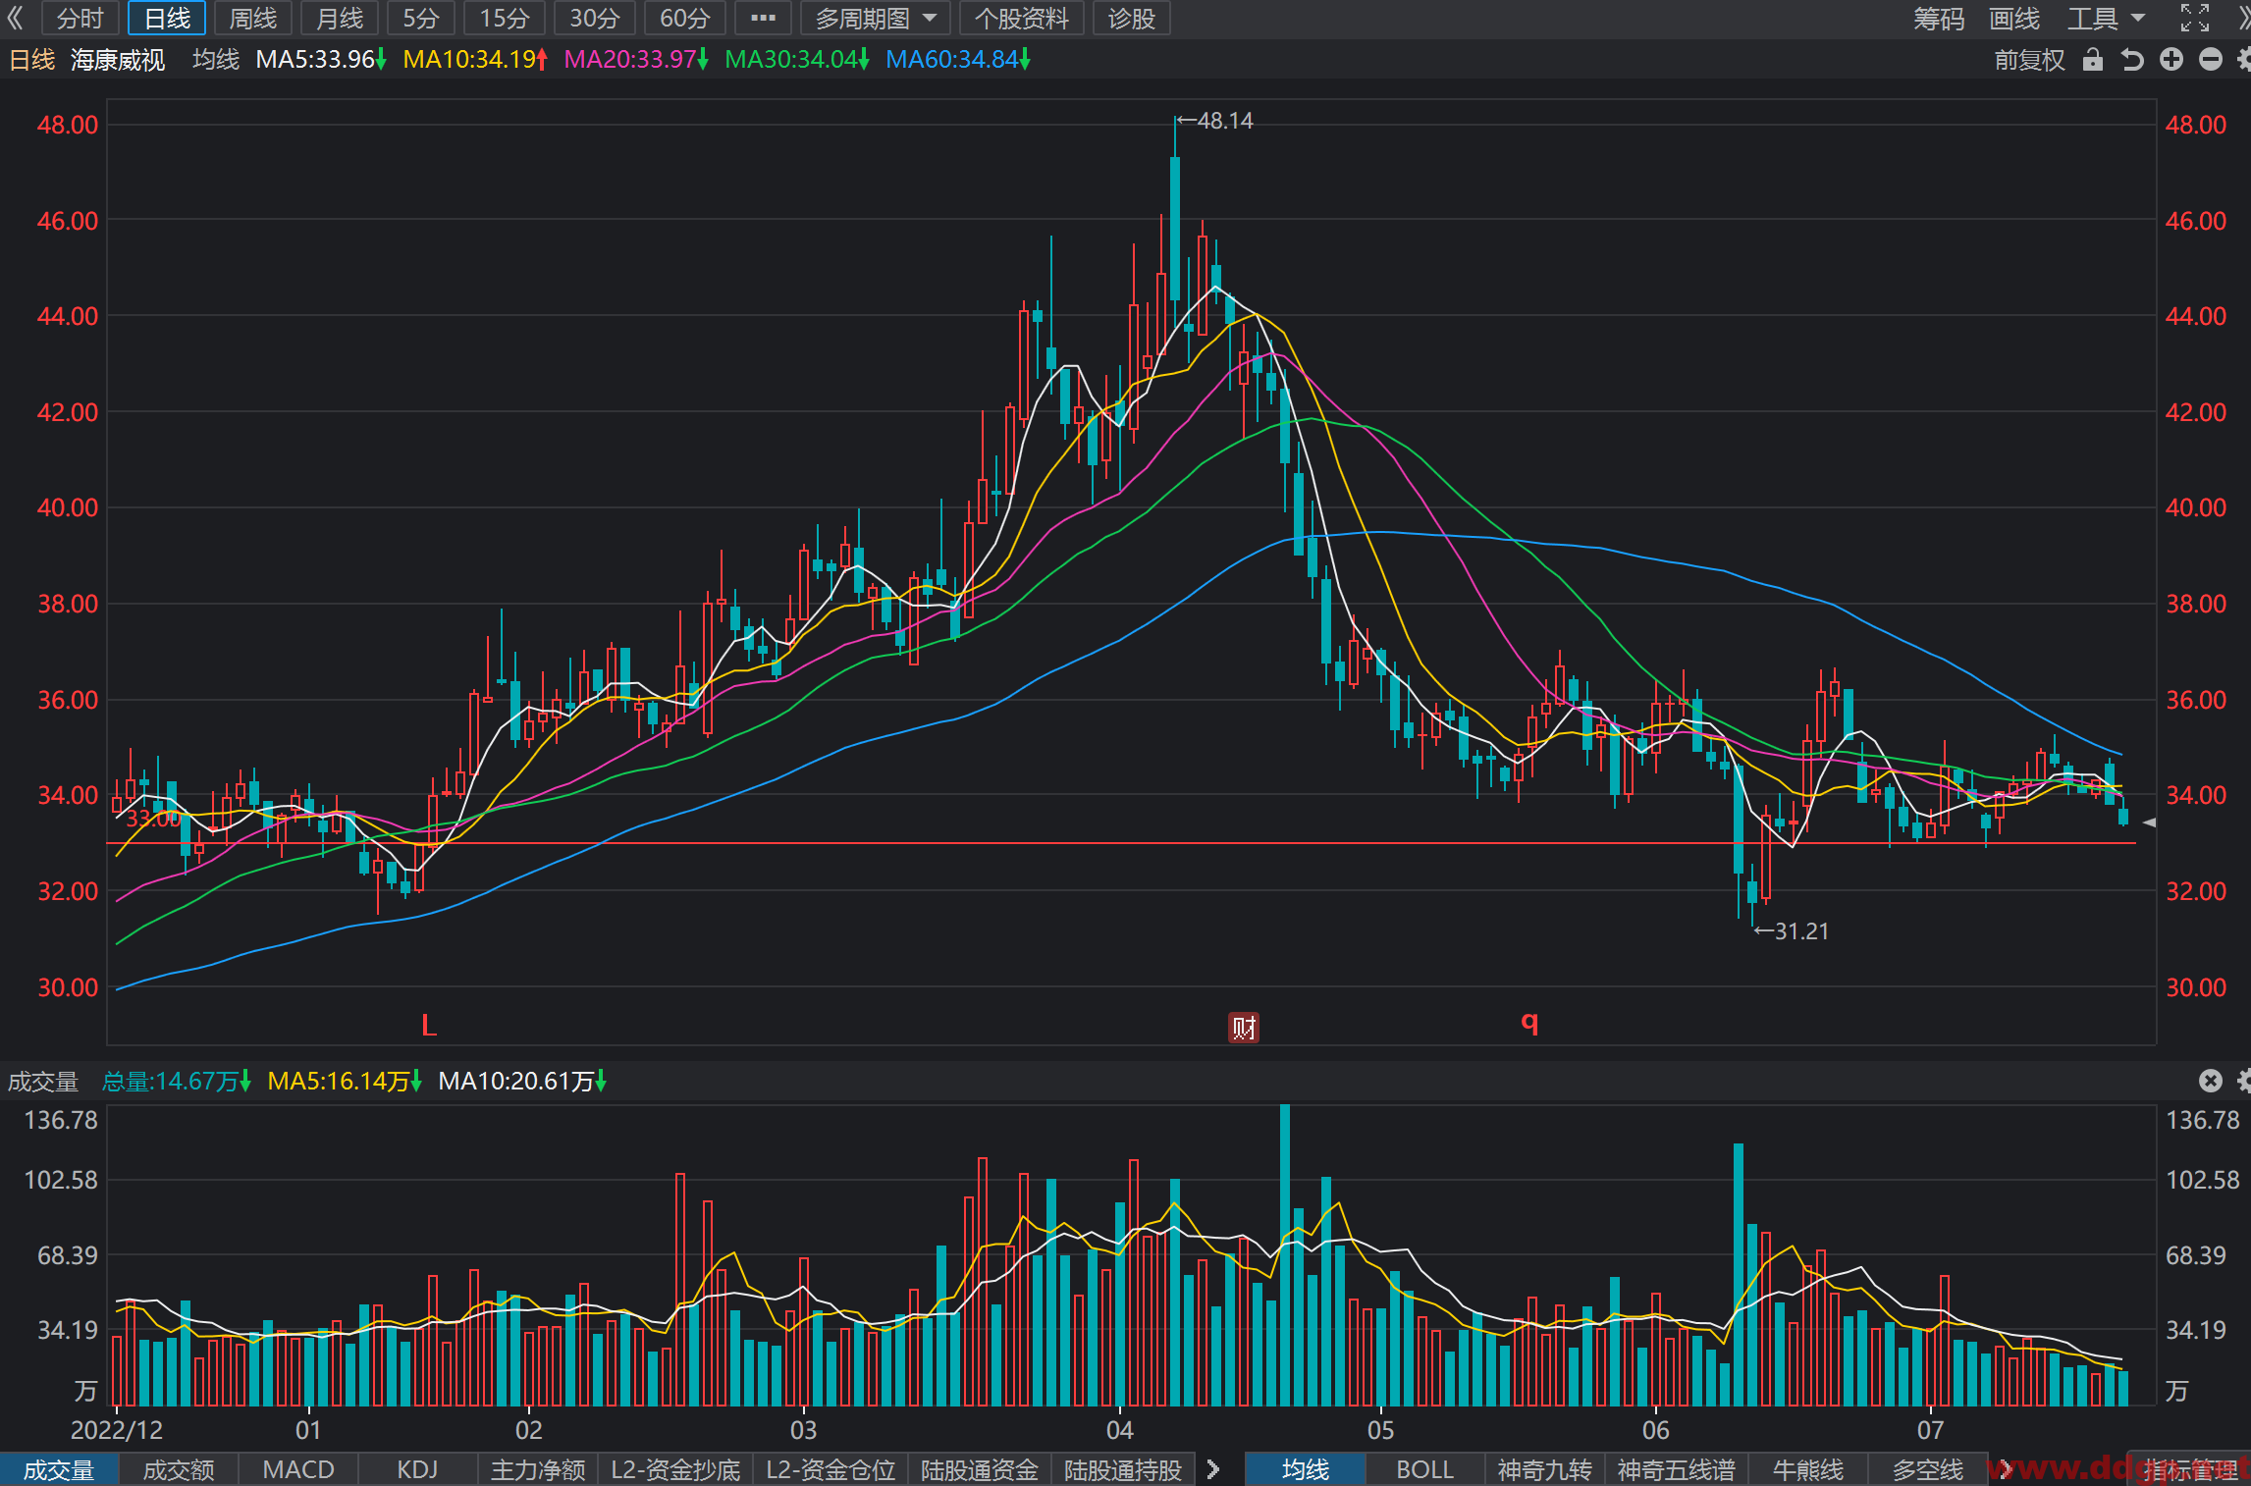This screenshot has height=1486, width=2251.
Task: Switch to 5分 period
Action: pos(421,18)
